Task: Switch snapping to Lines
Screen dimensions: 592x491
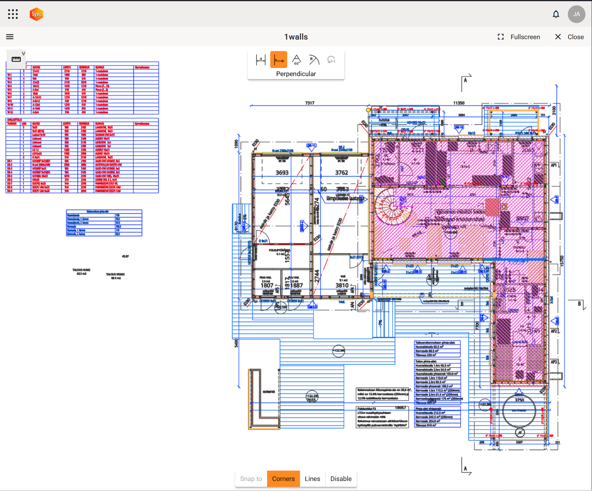Action: pyautogui.click(x=312, y=479)
